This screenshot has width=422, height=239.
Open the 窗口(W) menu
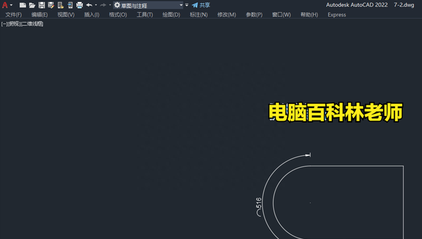282,14
